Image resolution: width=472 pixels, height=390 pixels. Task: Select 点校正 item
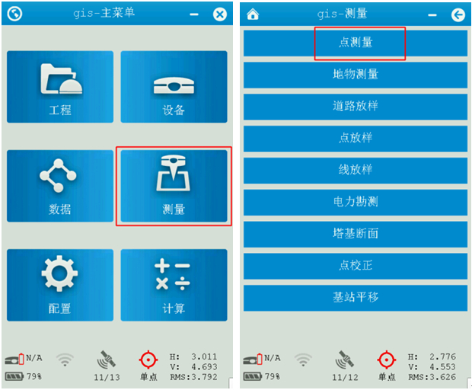(356, 267)
